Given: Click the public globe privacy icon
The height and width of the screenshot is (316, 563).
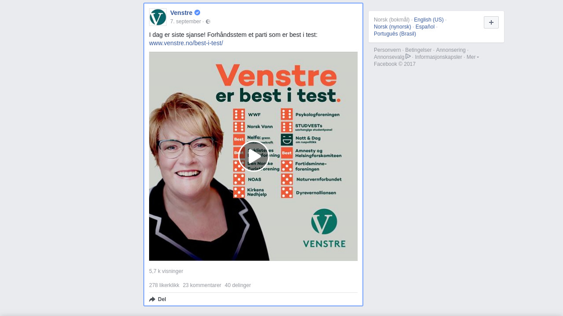Looking at the screenshot, I should click(x=208, y=22).
